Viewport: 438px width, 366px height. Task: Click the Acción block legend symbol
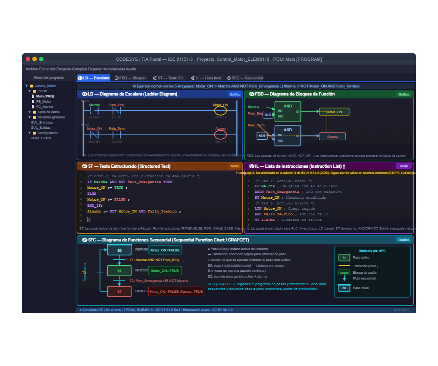pyautogui.click(x=344, y=273)
